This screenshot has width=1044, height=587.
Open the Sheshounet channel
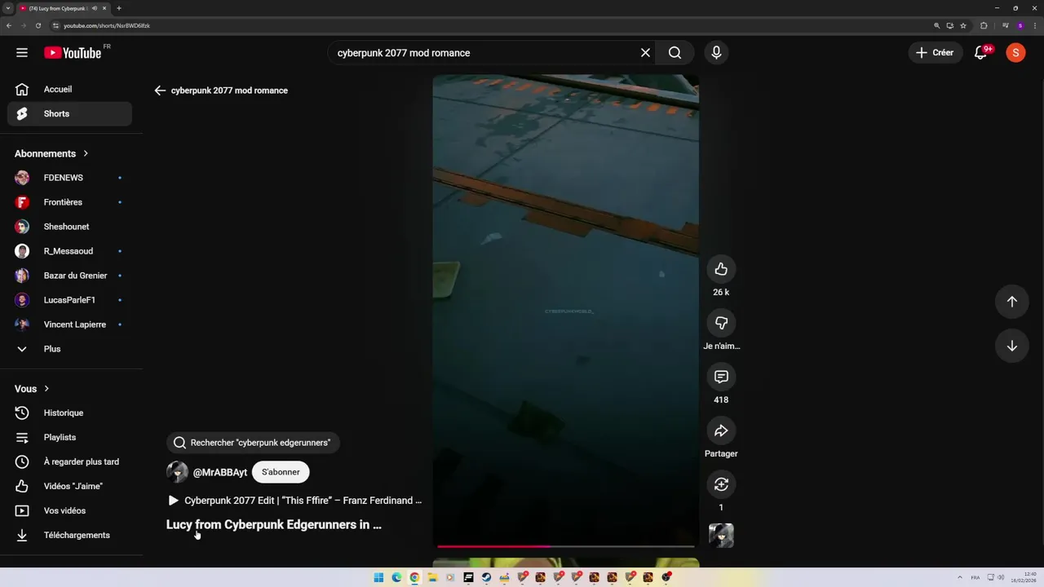click(x=70, y=227)
